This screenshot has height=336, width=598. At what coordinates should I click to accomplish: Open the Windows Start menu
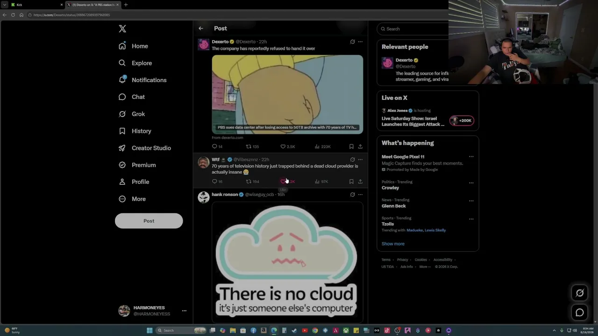click(x=149, y=330)
